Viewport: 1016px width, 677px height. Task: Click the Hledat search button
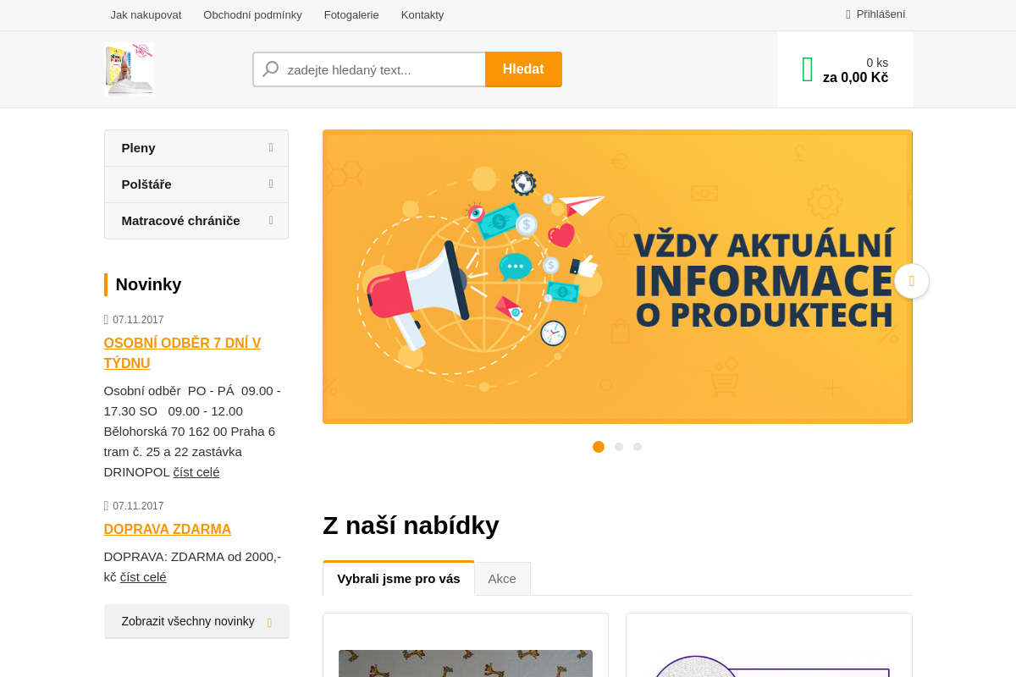pos(523,69)
